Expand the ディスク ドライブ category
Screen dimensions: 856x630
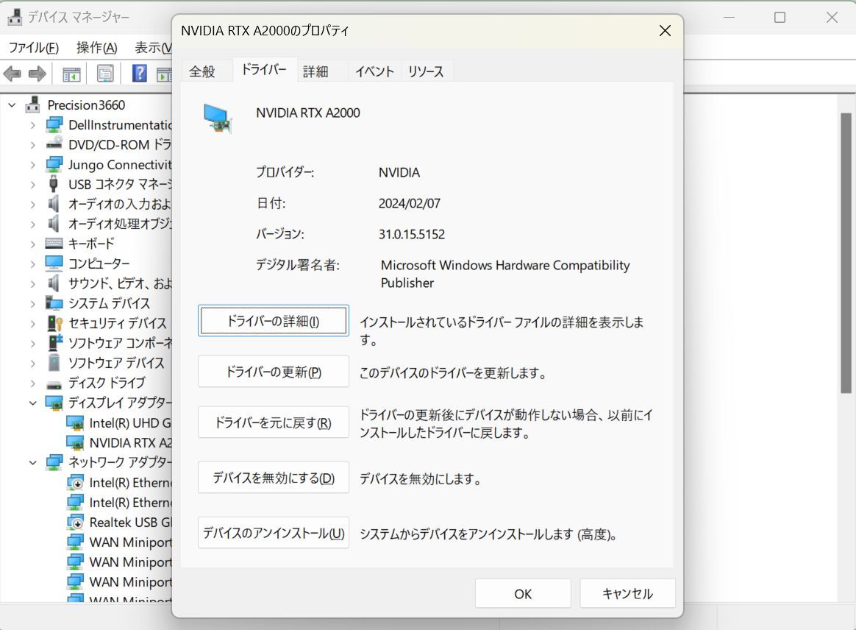[x=32, y=383]
